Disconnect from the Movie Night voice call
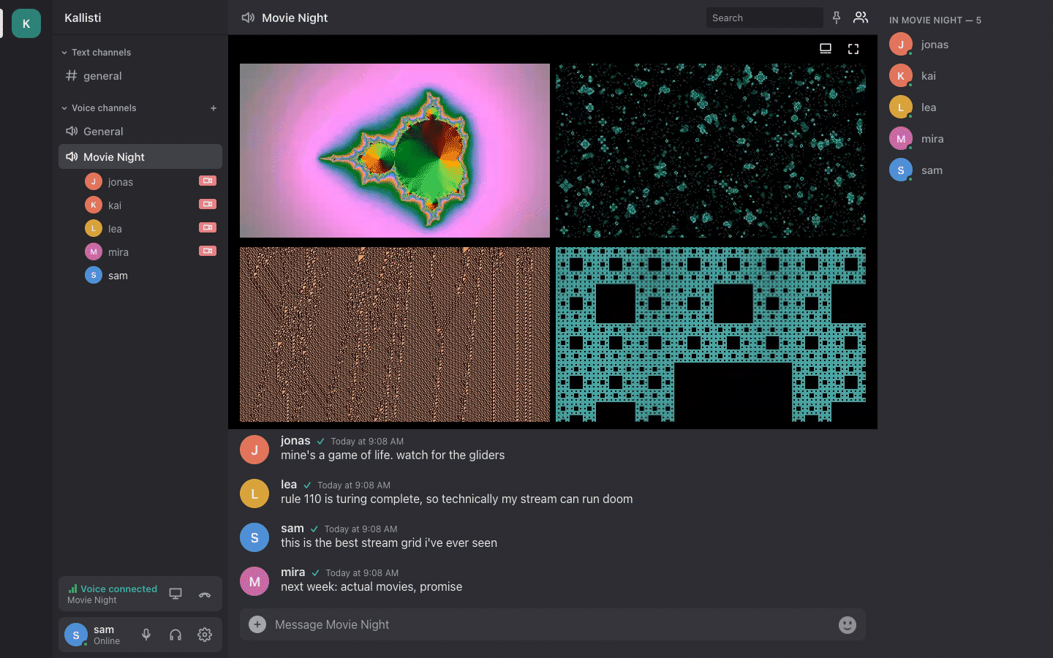The image size is (1053, 658). tap(205, 594)
